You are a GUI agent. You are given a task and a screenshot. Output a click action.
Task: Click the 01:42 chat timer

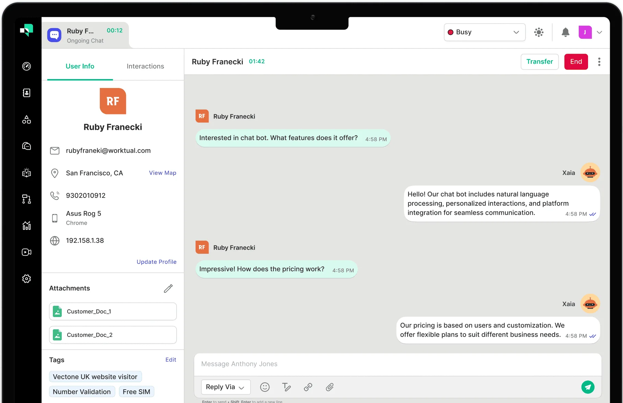click(257, 62)
